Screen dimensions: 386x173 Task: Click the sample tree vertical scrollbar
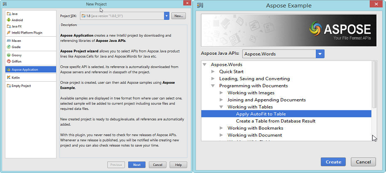(x=374, y=84)
